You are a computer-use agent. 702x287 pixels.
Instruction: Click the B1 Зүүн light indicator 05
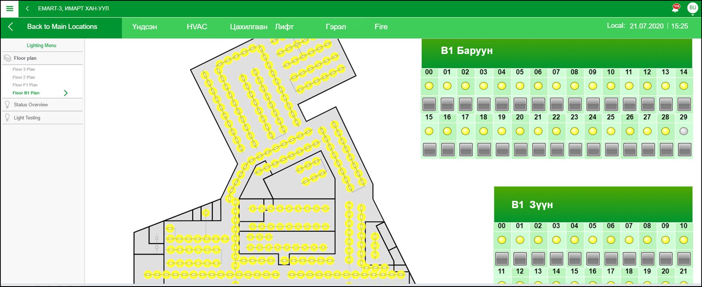point(593,240)
